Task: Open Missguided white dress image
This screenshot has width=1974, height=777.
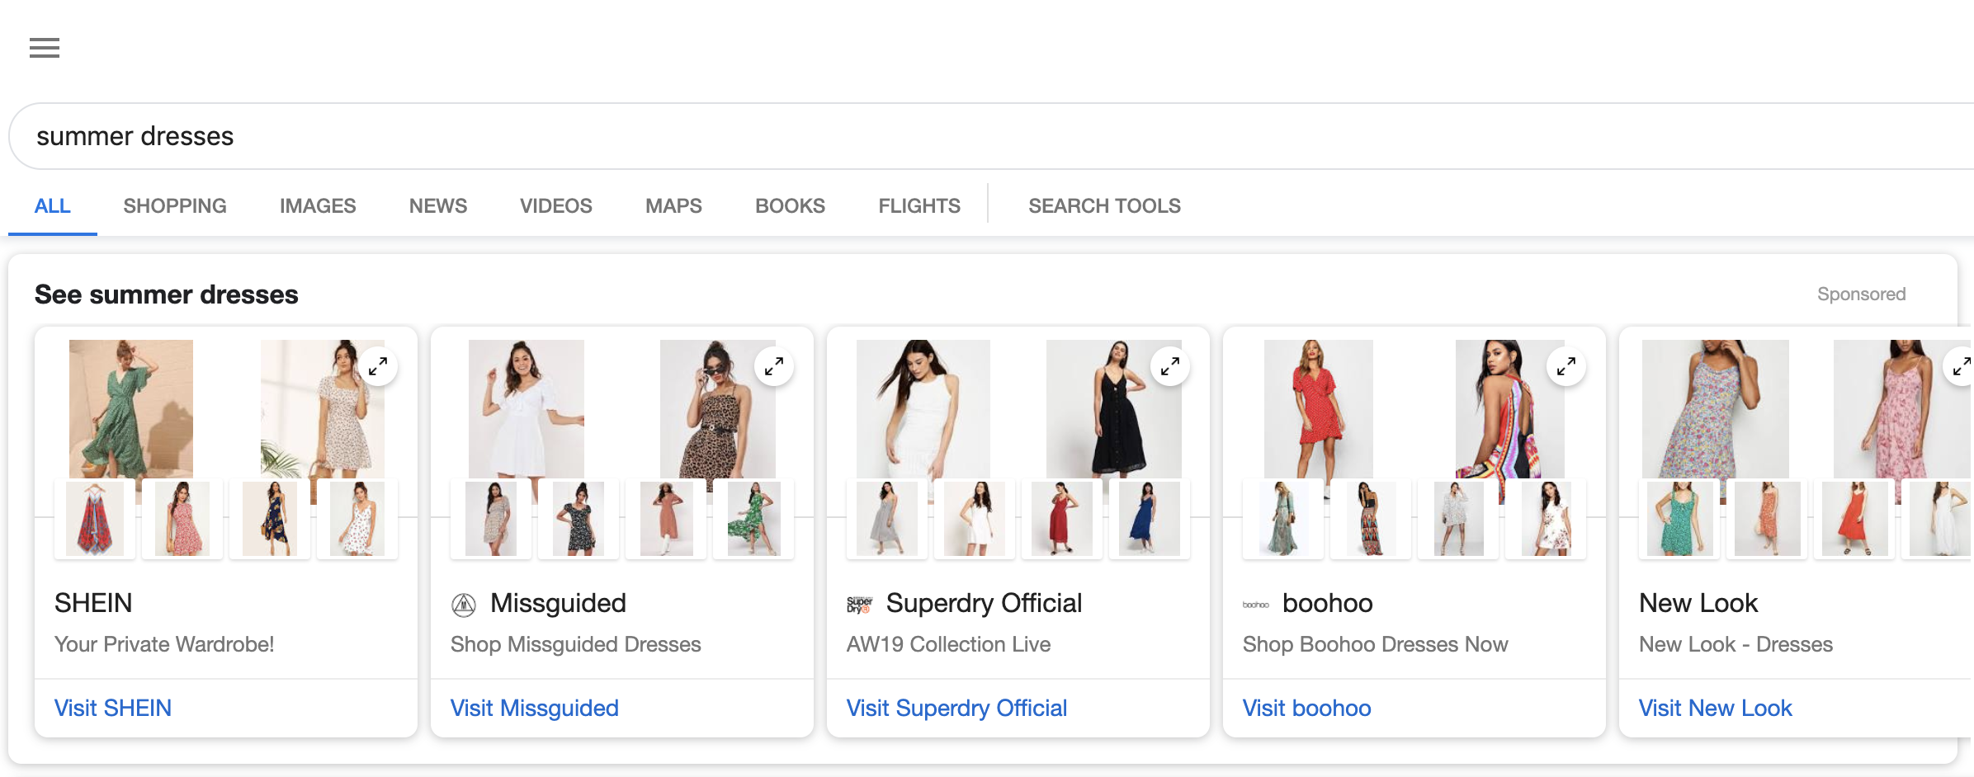Action: 527,408
